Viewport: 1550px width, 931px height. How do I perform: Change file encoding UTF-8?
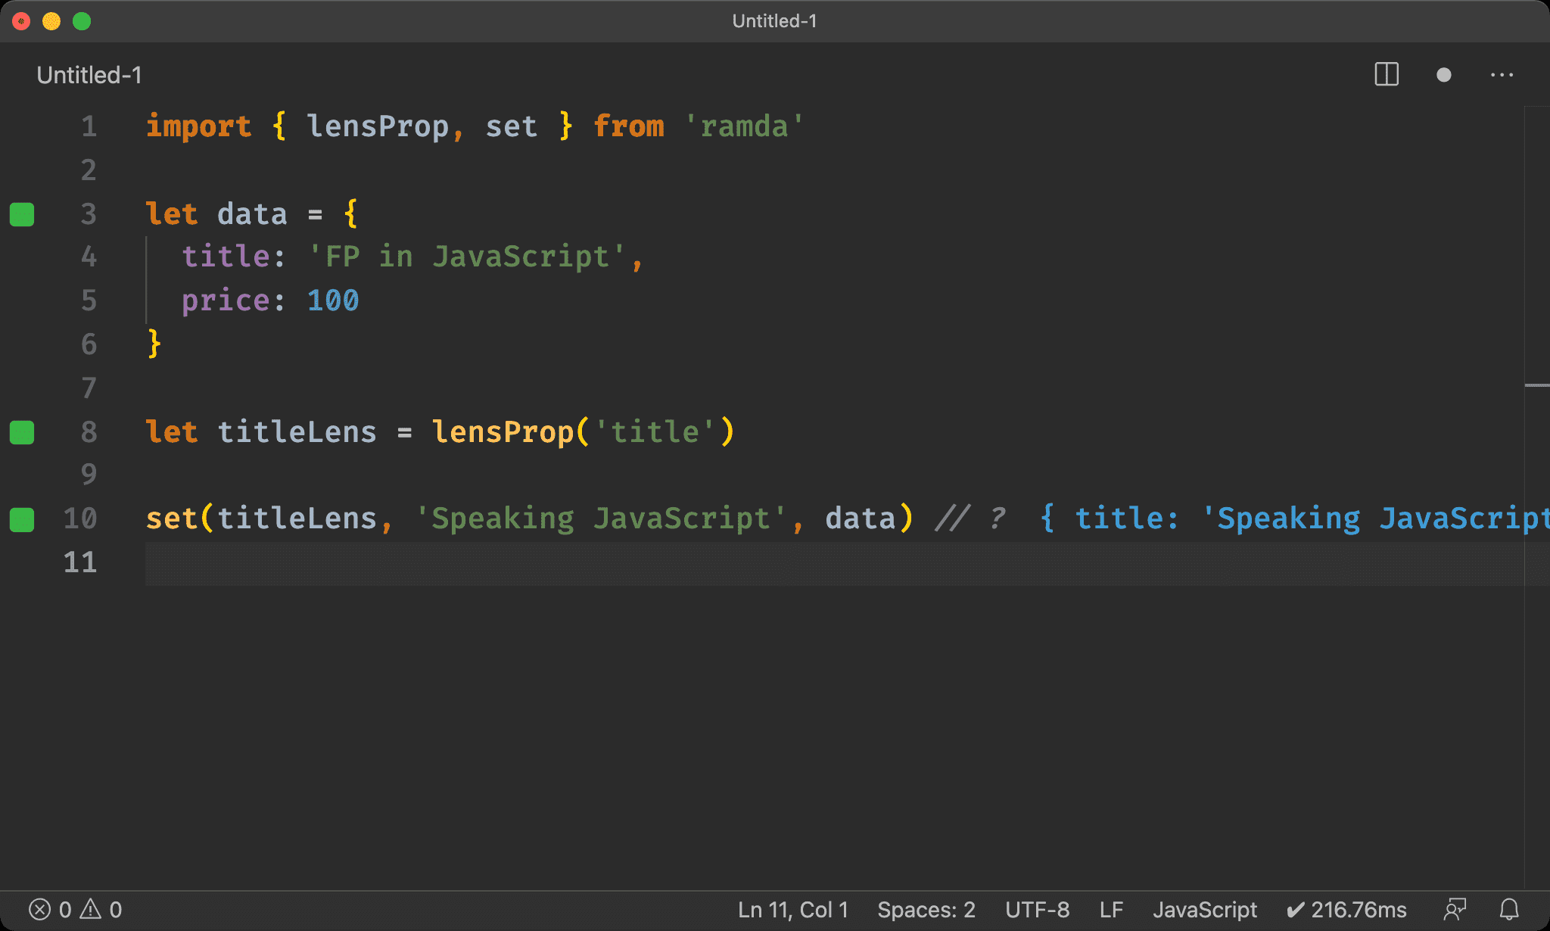coord(1038,909)
